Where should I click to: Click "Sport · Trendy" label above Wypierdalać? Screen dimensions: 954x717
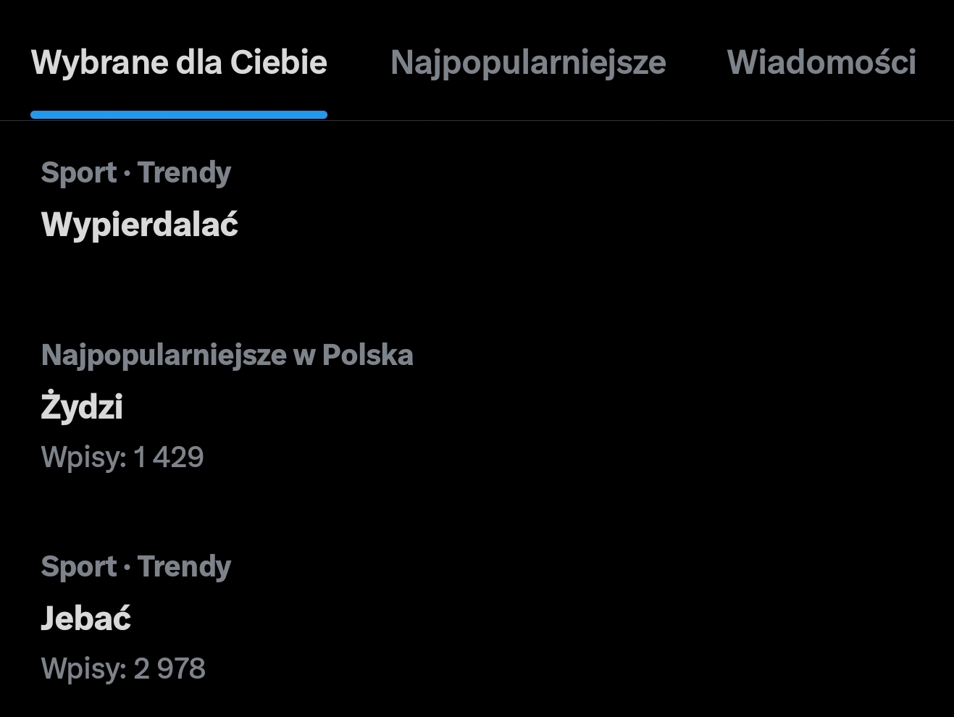136,172
